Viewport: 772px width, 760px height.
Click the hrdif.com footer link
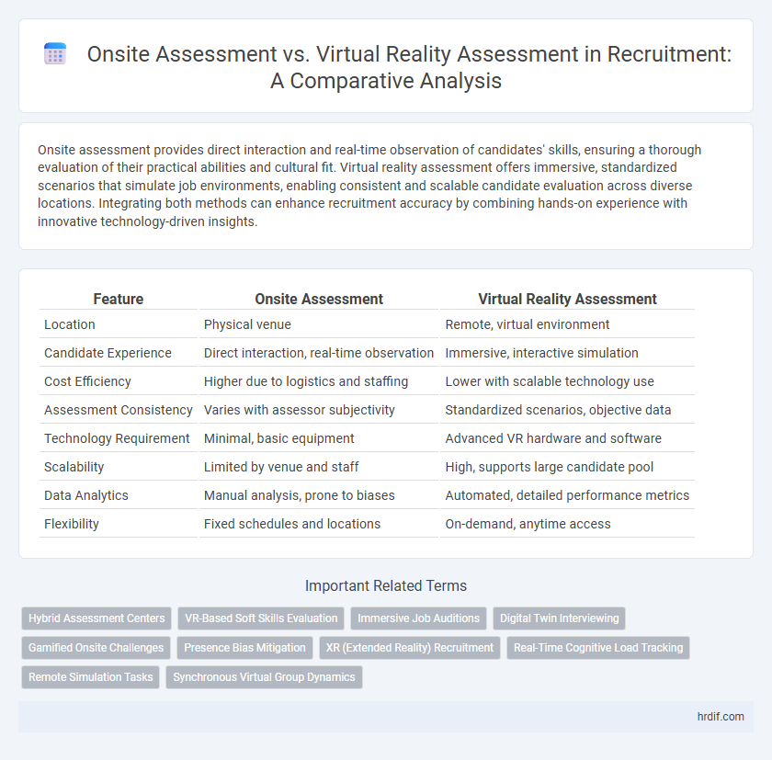point(721,717)
